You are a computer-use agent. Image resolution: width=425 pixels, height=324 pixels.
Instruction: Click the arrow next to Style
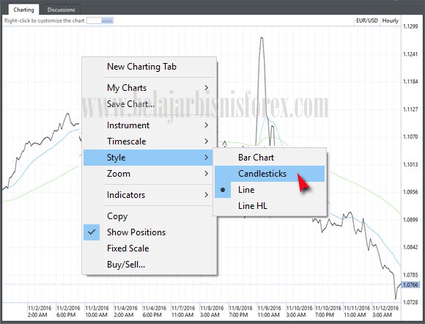tap(207, 158)
